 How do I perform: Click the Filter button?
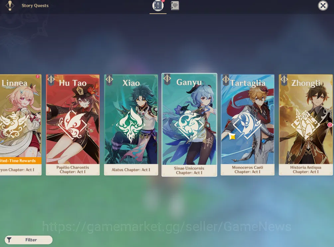[29, 240]
